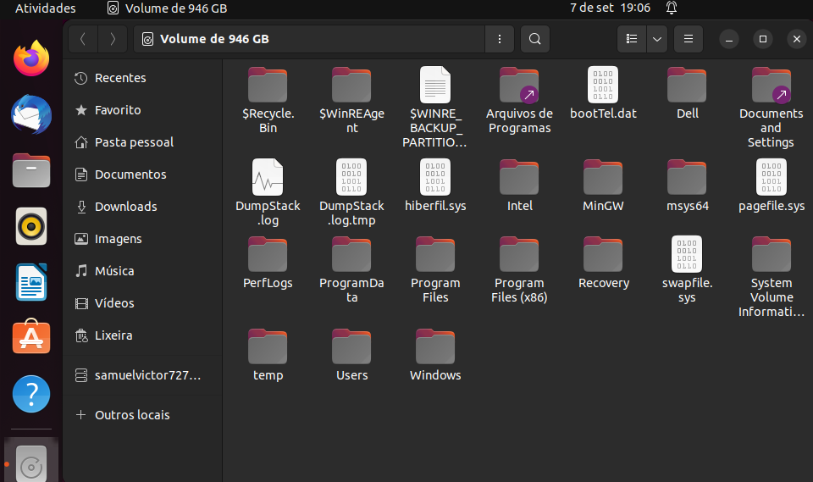Click the disk volume dock icon
This screenshot has height=482, width=813.
click(31, 462)
